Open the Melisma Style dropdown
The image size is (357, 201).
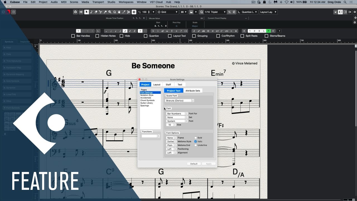point(171,142)
